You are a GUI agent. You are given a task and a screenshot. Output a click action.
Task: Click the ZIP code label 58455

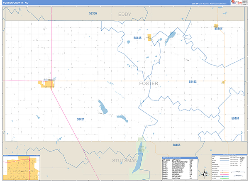click(x=176, y=145)
